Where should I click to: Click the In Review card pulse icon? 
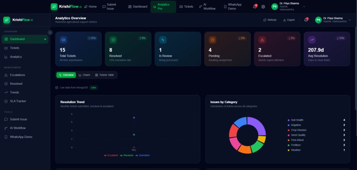point(163,40)
